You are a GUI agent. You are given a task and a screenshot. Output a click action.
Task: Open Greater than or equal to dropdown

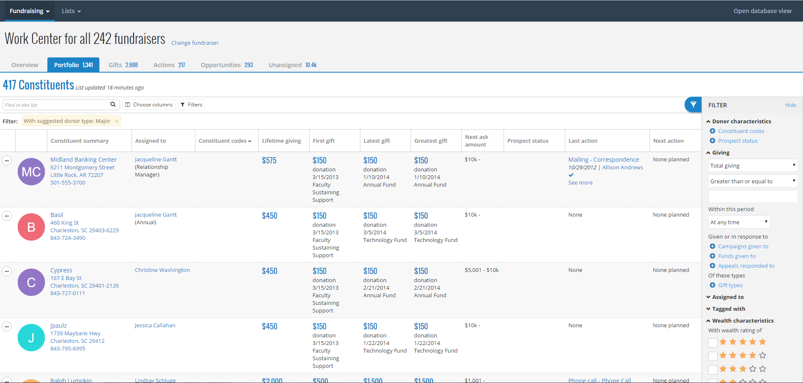click(x=753, y=181)
